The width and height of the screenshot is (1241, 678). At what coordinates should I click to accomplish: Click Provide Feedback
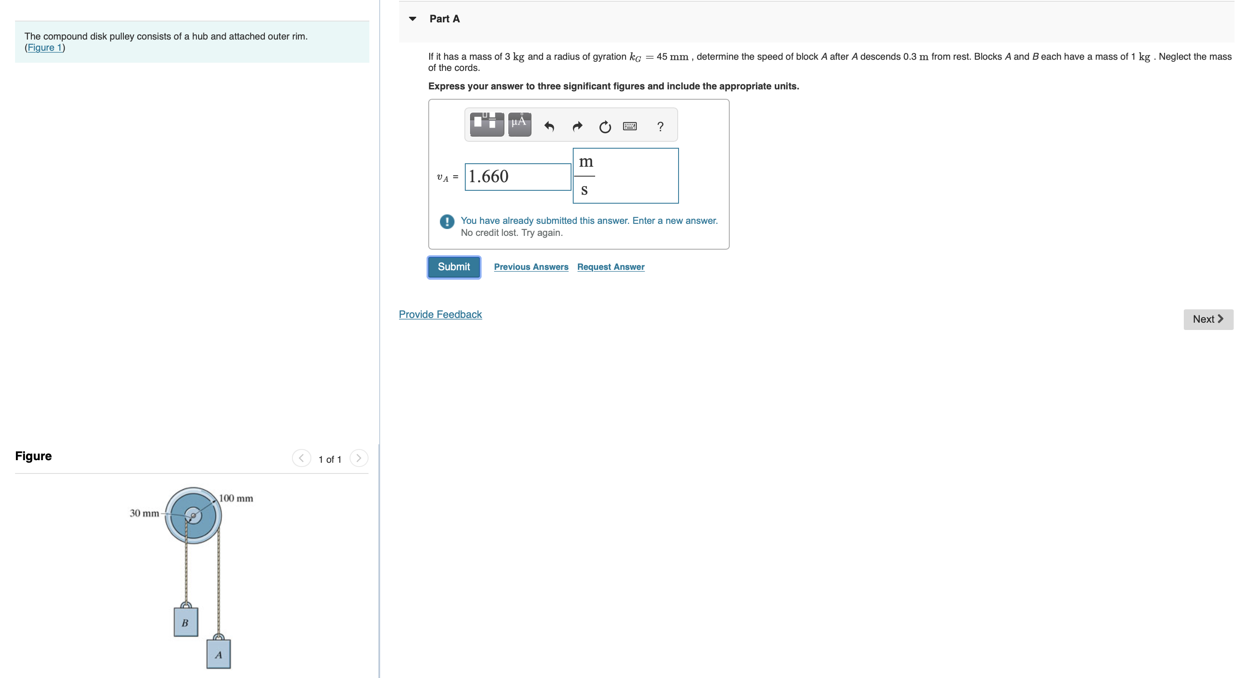pyautogui.click(x=440, y=314)
